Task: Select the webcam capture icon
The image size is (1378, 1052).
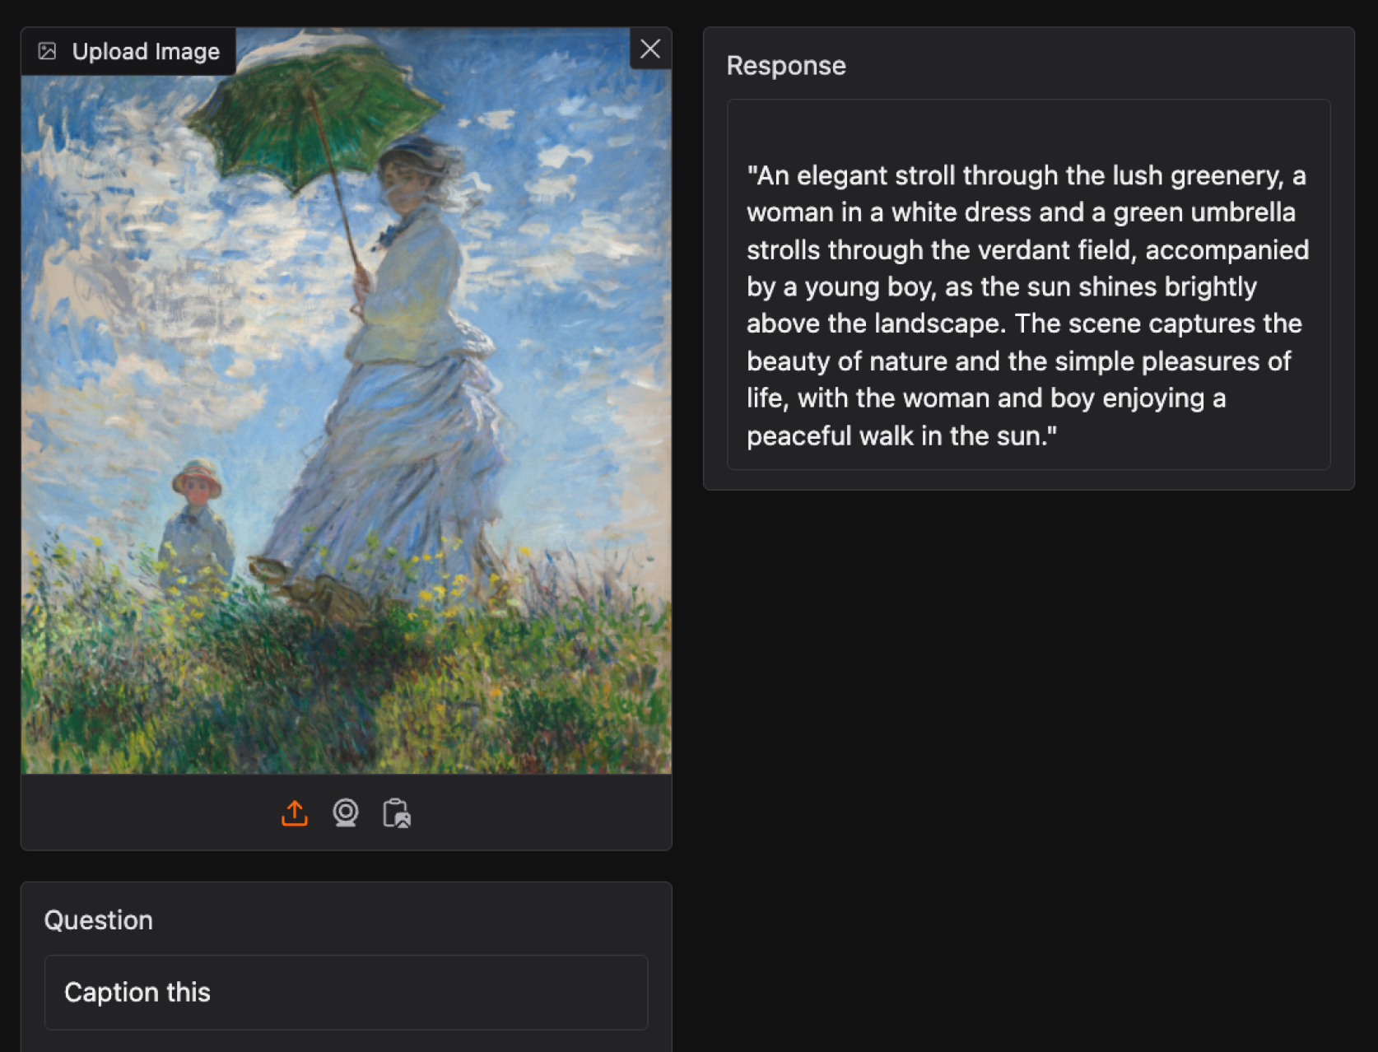Action: point(346,813)
